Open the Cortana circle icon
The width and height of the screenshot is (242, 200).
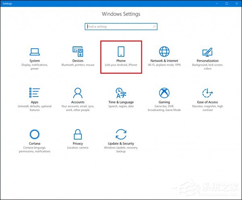pyautogui.click(x=35, y=134)
